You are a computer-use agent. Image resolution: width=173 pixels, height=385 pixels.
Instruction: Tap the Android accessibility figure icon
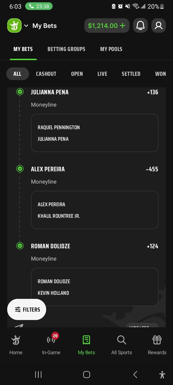click(162, 375)
